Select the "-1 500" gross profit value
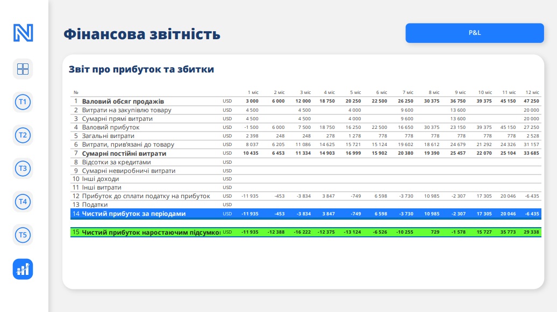 pos(252,127)
